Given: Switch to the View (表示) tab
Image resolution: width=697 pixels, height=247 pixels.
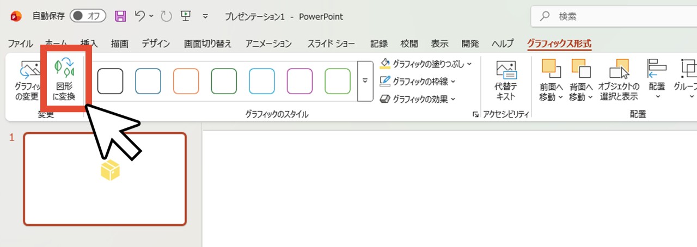Looking at the screenshot, I should point(439,44).
